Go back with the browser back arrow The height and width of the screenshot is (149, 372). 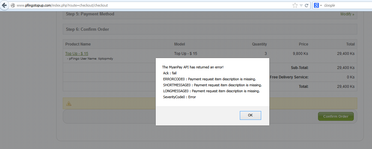pos(4,5)
